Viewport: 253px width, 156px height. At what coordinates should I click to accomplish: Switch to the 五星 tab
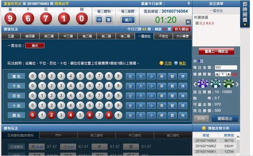click(11, 36)
